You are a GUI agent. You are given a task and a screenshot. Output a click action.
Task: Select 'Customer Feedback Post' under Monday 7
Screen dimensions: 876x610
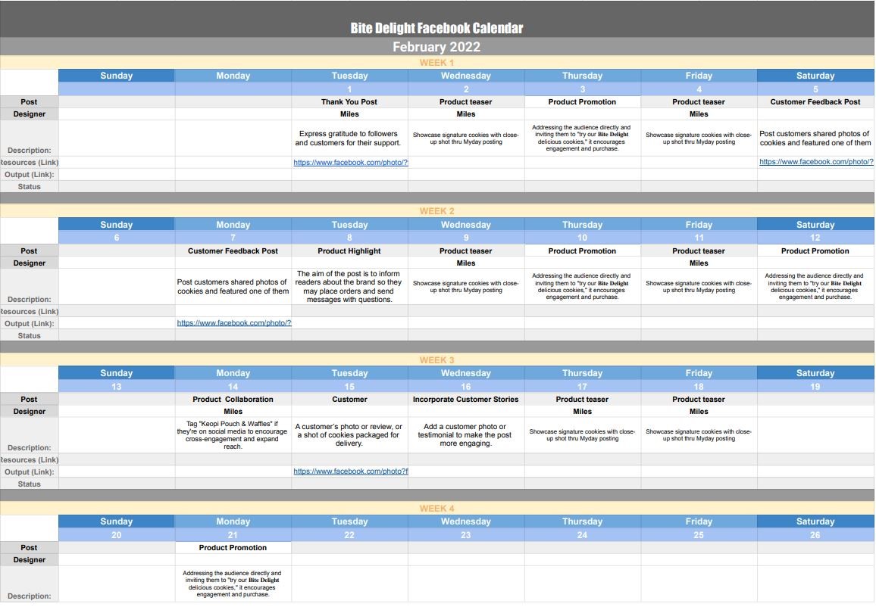point(233,251)
